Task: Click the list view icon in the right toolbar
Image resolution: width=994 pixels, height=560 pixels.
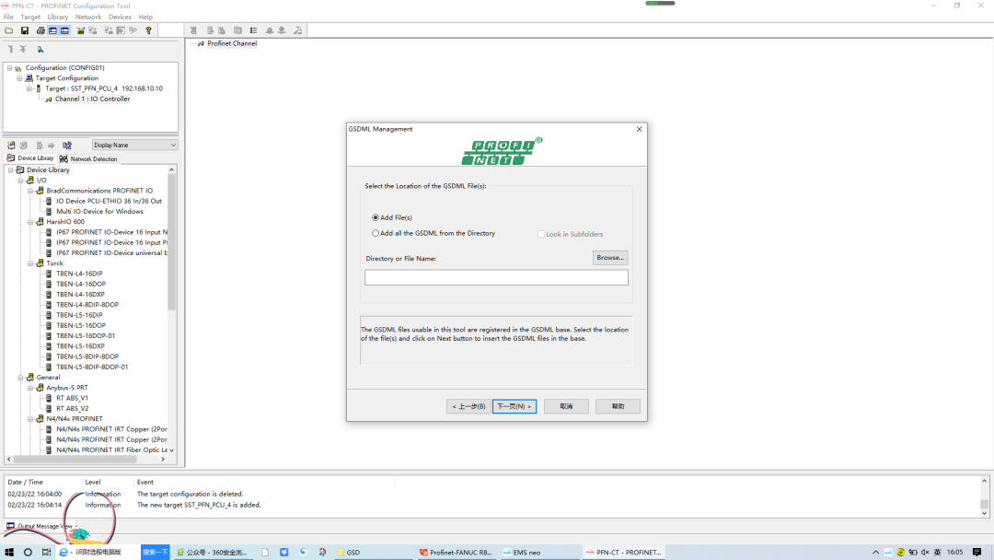Action: point(254,29)
